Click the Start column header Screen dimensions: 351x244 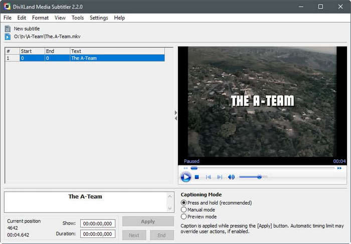32,51
